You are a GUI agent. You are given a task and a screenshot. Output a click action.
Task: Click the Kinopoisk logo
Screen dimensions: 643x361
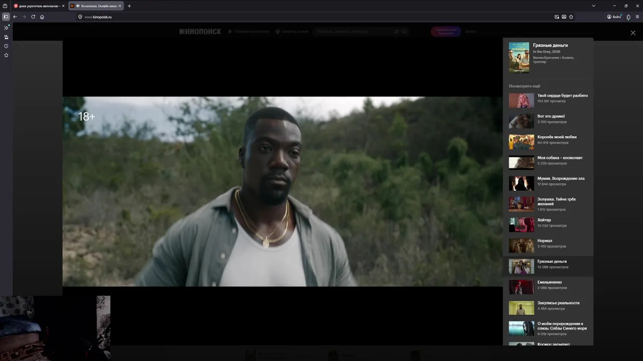(x=200, y=32)
